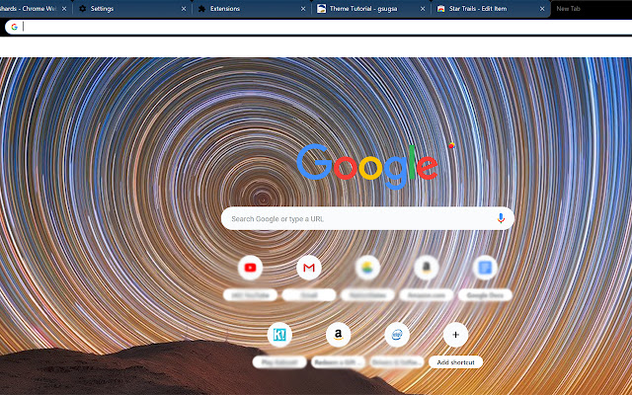Image resolution: width=632 pixels, height=395 pixels.
Task: Switch to the Settings tab
Action: pos(131,9)
